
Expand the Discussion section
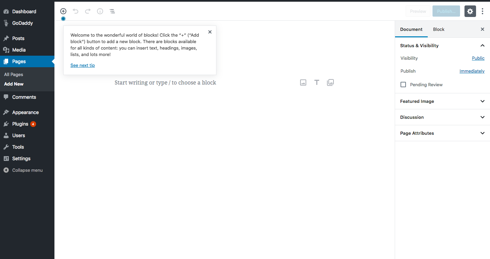442,117
